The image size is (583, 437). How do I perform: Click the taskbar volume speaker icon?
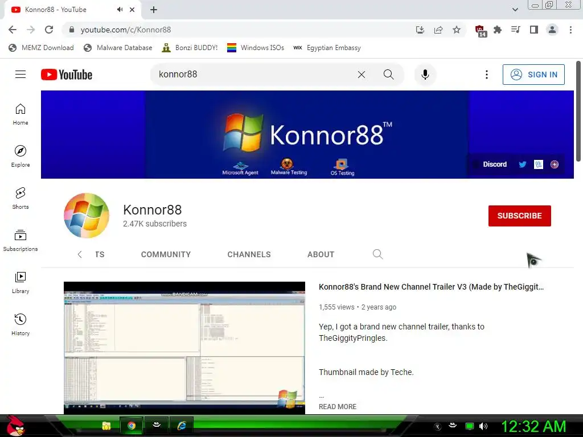point(483,426)
